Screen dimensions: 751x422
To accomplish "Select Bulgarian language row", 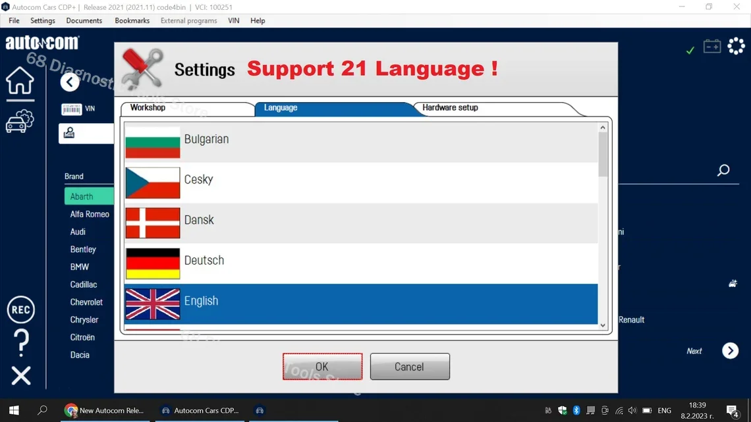I will click(361, 142).
